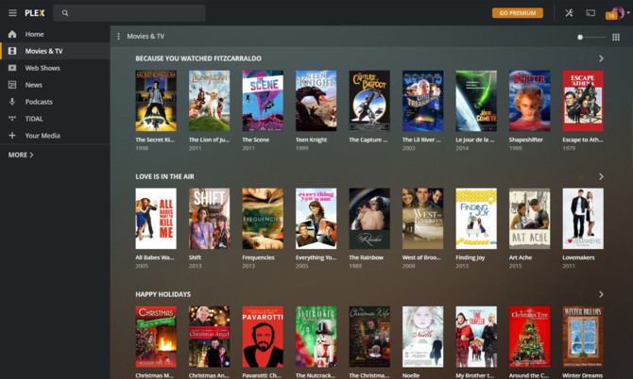Open the Escape to Athena poster
Image resolution: width=633 pixels, height=379 pixels.
[x=583, y=101]
